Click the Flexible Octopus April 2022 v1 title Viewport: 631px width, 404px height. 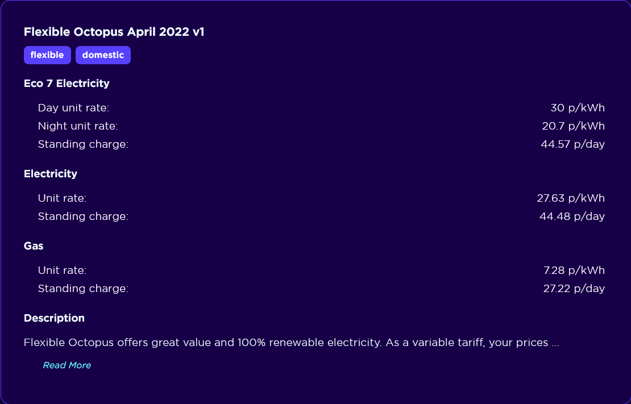(x=114, y=32)
